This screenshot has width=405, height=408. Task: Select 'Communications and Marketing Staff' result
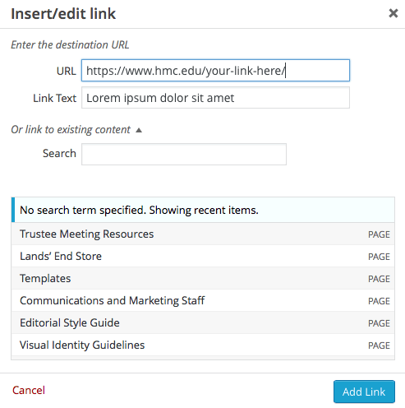point(203,300)
